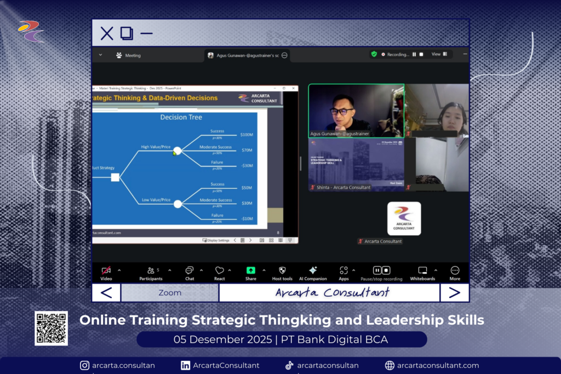Open Host tools shield icon
Image resolution: width=561 pixels, height=374 pixels.
(x=282, y=271)
